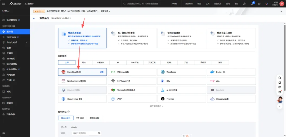
Task: Choose the OpenClaw(龙虾) template
Action: click(x=82, y=72)
